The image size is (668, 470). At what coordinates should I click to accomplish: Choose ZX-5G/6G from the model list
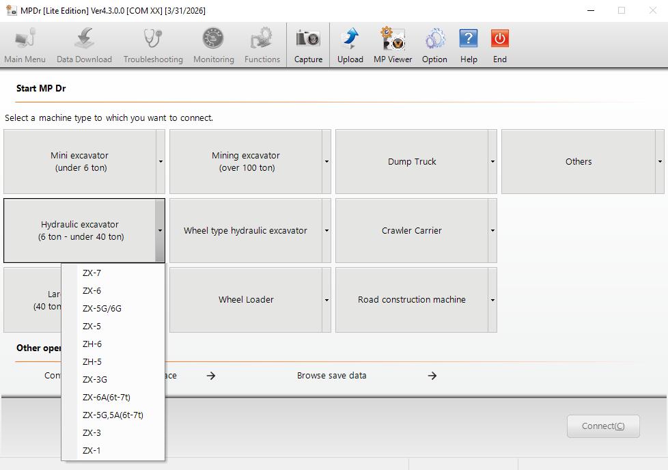click(x=113, y=309)
